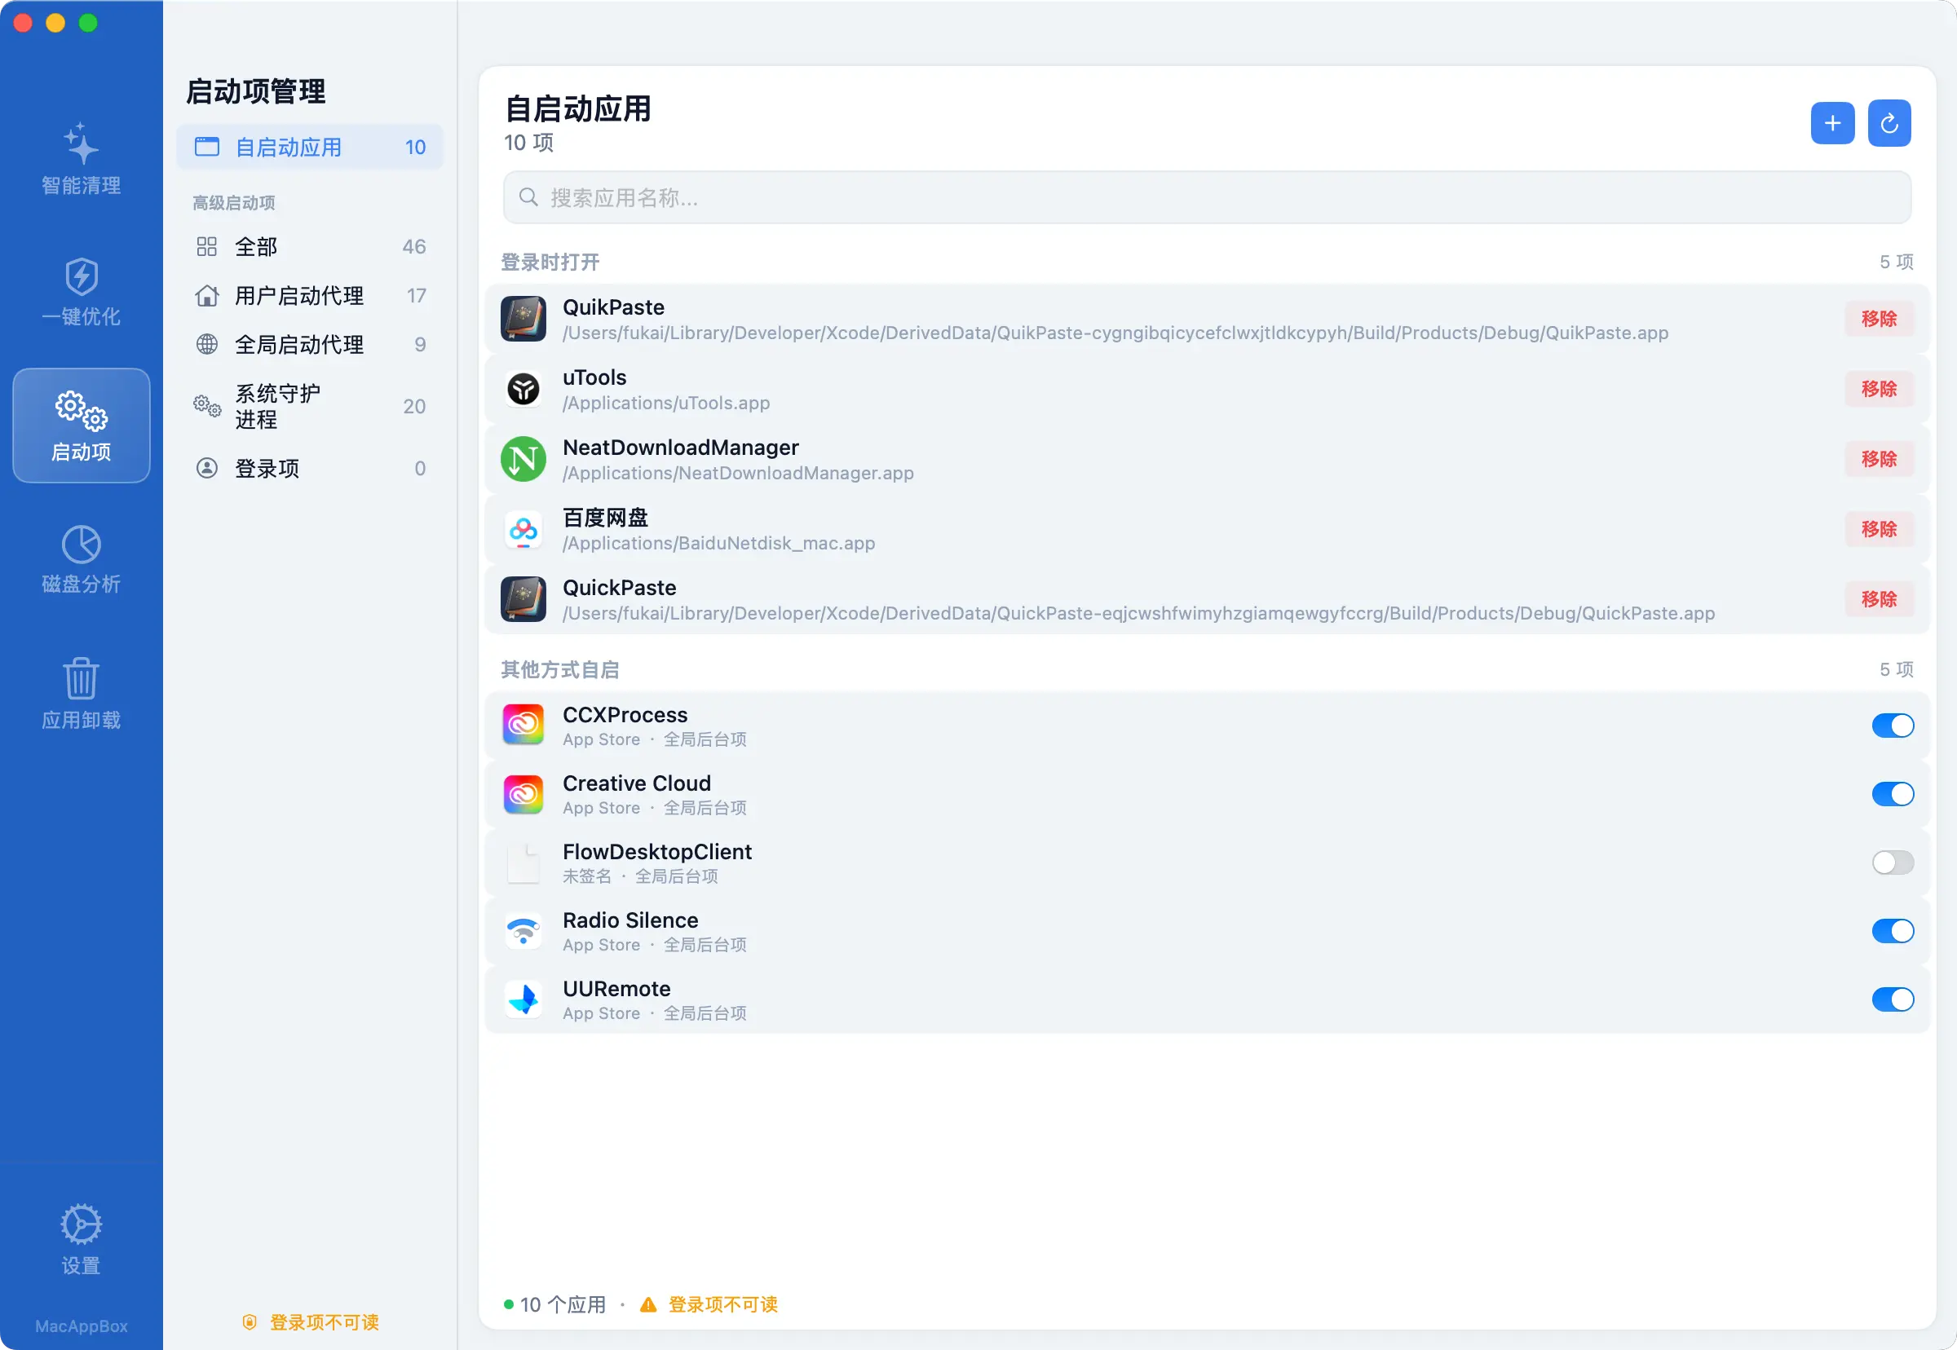Turn off Creative Cloud toggle

[1892, 793]
